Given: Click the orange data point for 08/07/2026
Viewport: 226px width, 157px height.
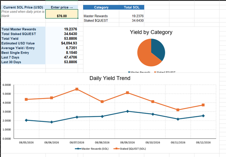Looking at the screenshot, I should 77,89.
